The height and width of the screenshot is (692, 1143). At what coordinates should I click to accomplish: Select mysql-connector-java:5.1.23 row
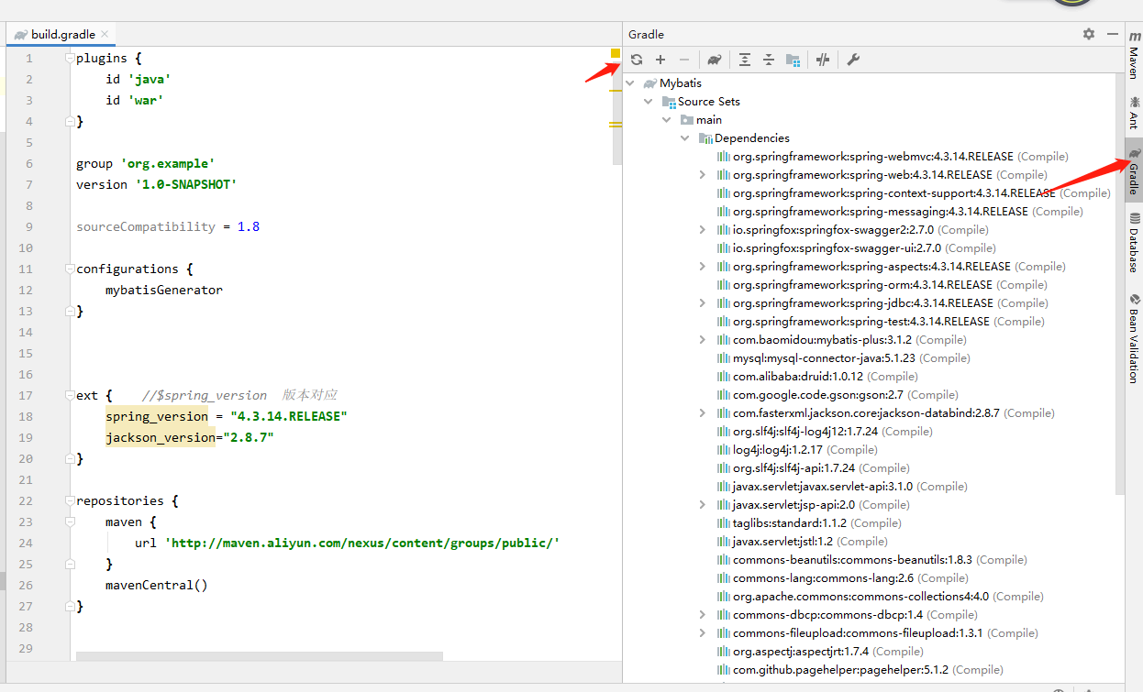click(x=843, y=358)
